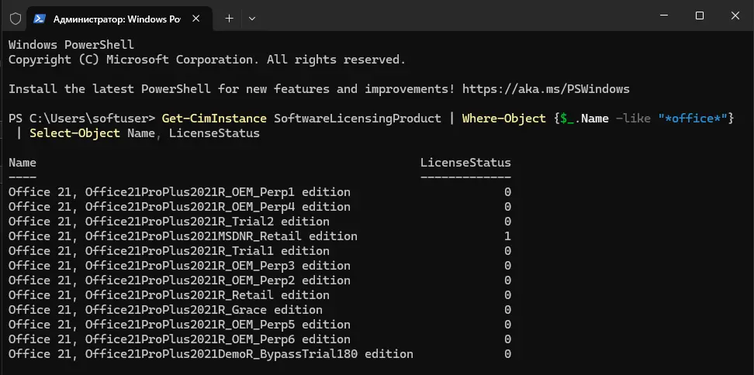This screenshot has width=754, height=375.
Task: Click the "*office*" string text
Action: point(693,118)
